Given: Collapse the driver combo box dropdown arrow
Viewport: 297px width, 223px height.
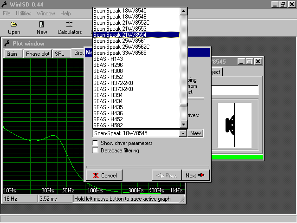Looking at the screenshot, I should pos(183,133).
